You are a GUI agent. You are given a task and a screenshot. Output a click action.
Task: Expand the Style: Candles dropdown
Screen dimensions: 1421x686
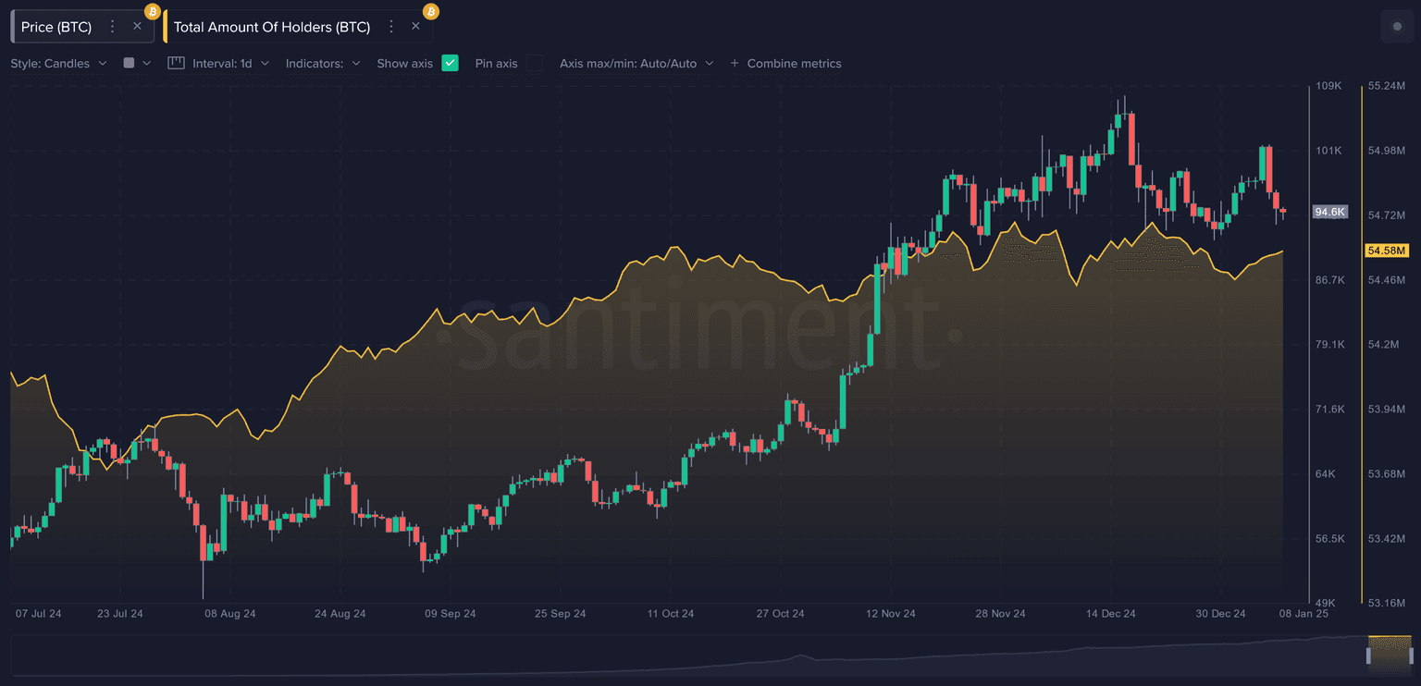tap(59, 64)
